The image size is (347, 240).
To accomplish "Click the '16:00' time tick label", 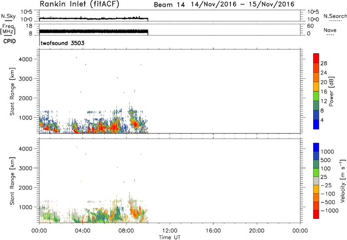I will [213, 231].
